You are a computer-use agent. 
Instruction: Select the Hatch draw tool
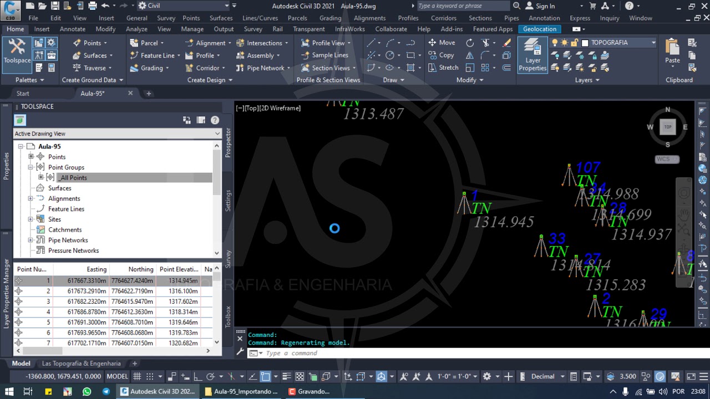(x=410, y=68)
